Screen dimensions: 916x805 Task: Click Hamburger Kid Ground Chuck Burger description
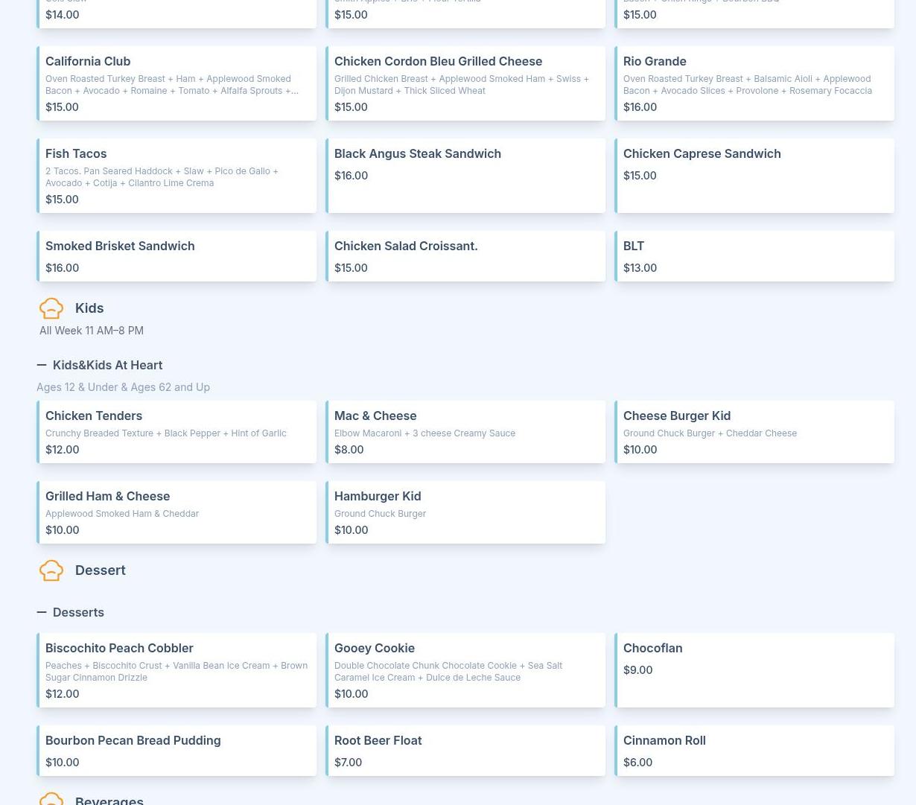click(x=380, y=514)
